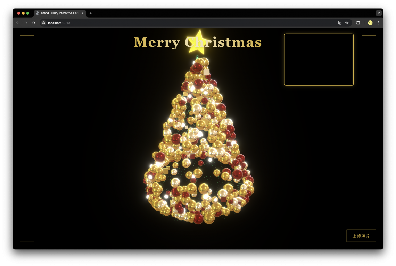Open the browser extensions puzzle icon
The image size is (396, 266).
tap(358, 23)
